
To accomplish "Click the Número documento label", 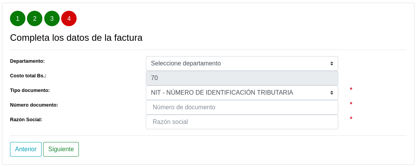I will [34, 105].
